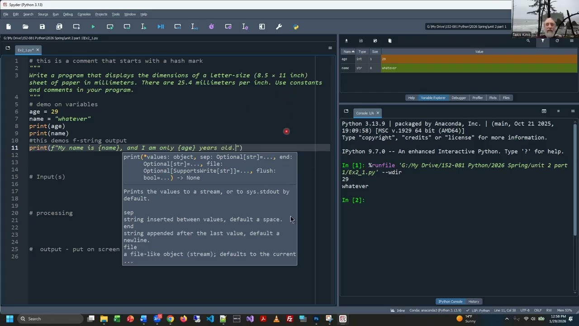Maximize the current pane
This screenshot has width=579, height=326.
[262, 27]
